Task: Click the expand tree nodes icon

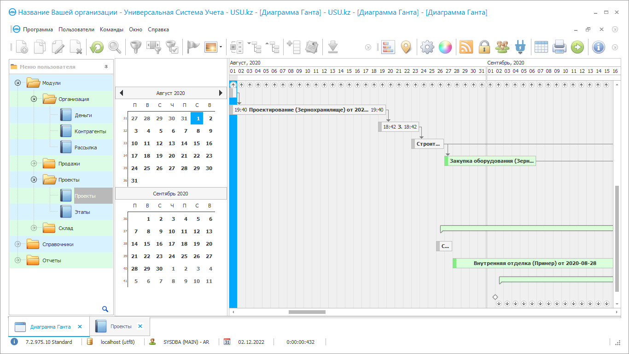Action: [x=255, y=47]
